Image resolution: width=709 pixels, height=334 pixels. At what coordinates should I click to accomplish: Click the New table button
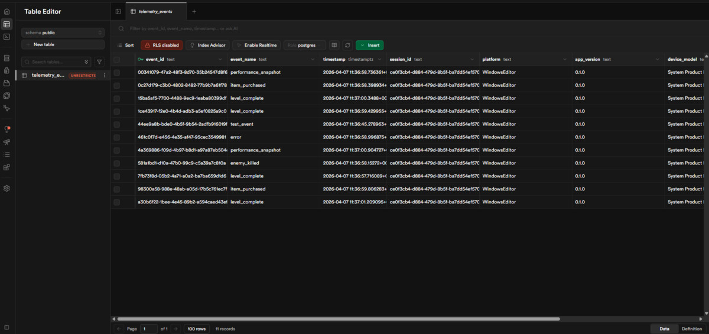click(63, 44)
